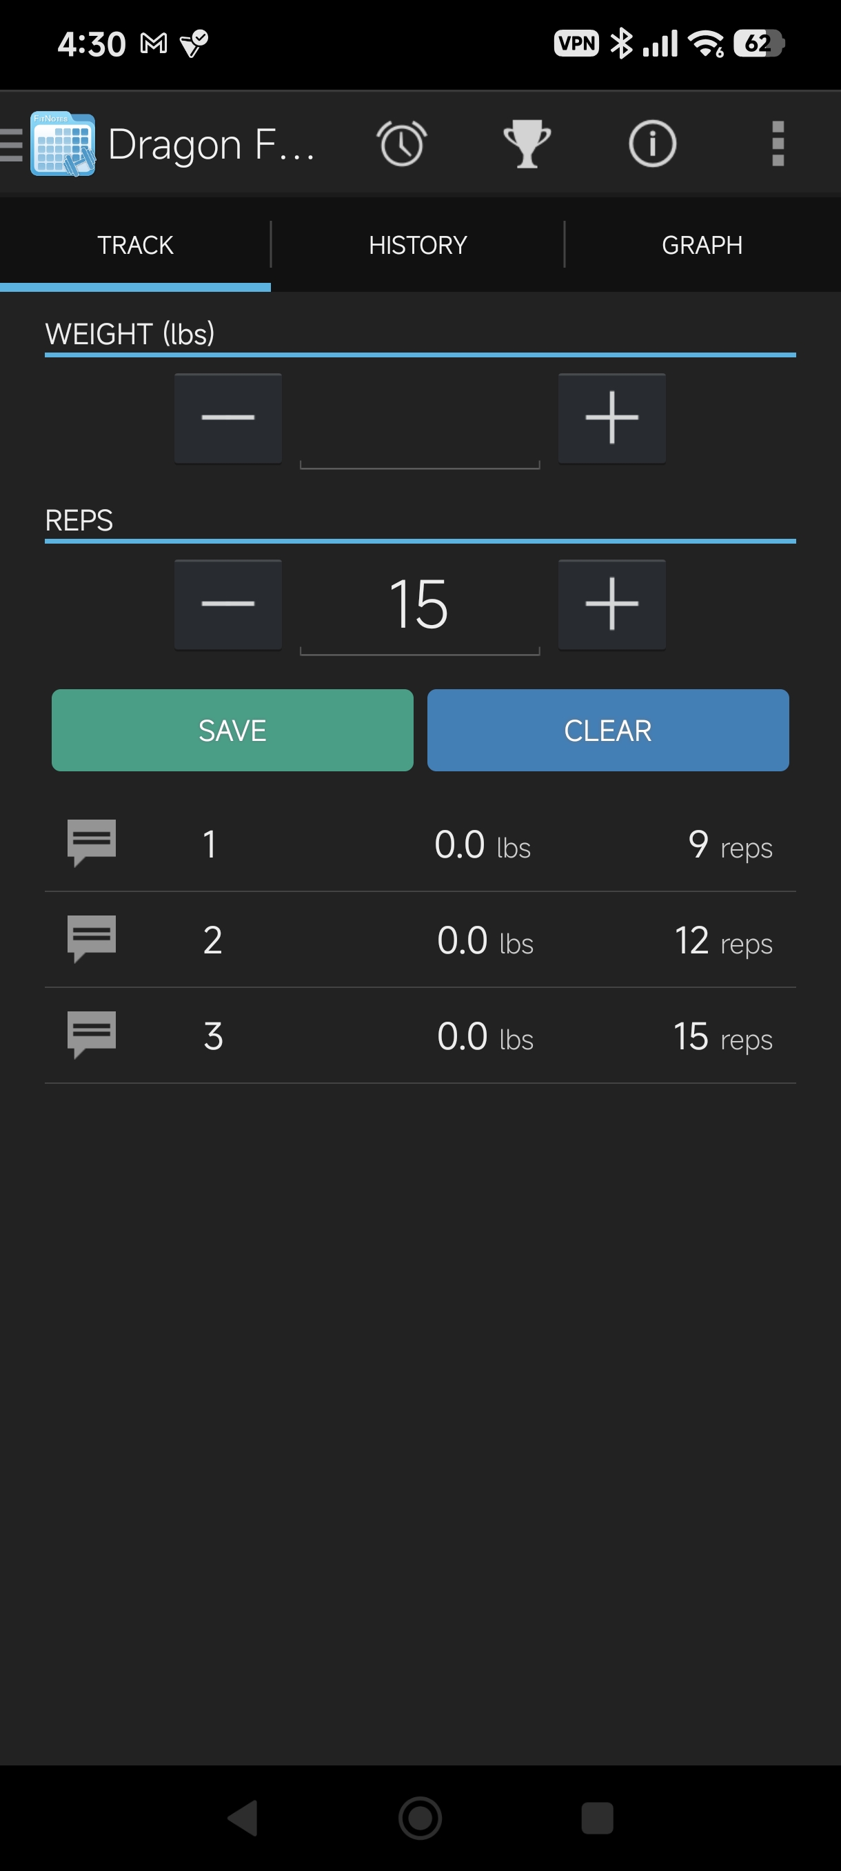
Task: Select the reps field showing 15
Action: (419, 605)
